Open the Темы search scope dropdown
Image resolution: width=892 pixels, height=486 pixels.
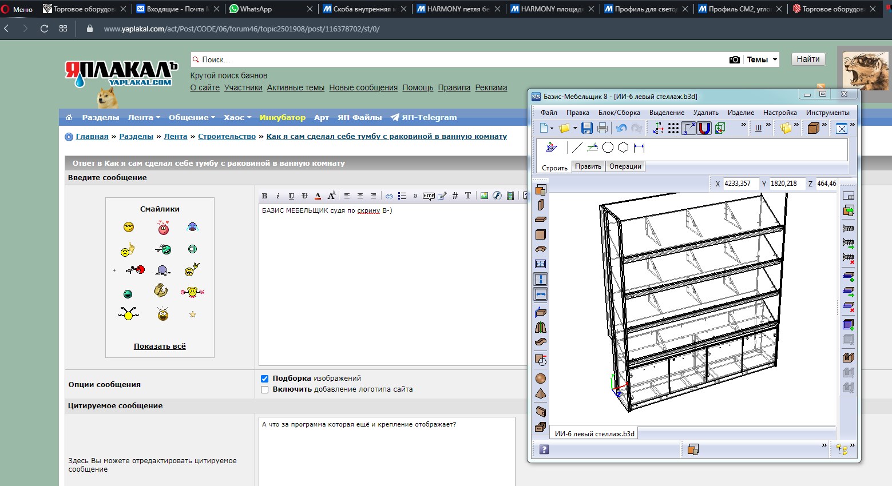click(x=762, y=59)
